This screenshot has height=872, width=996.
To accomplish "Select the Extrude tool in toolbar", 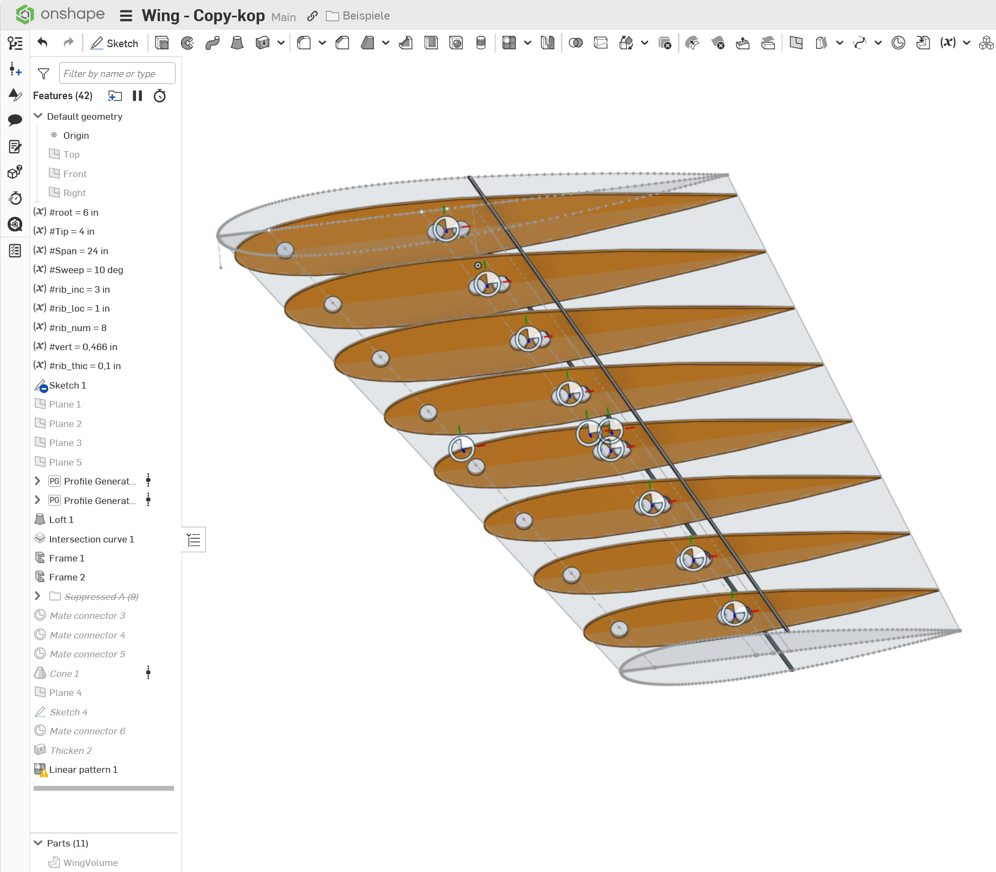I will point(161,43).
